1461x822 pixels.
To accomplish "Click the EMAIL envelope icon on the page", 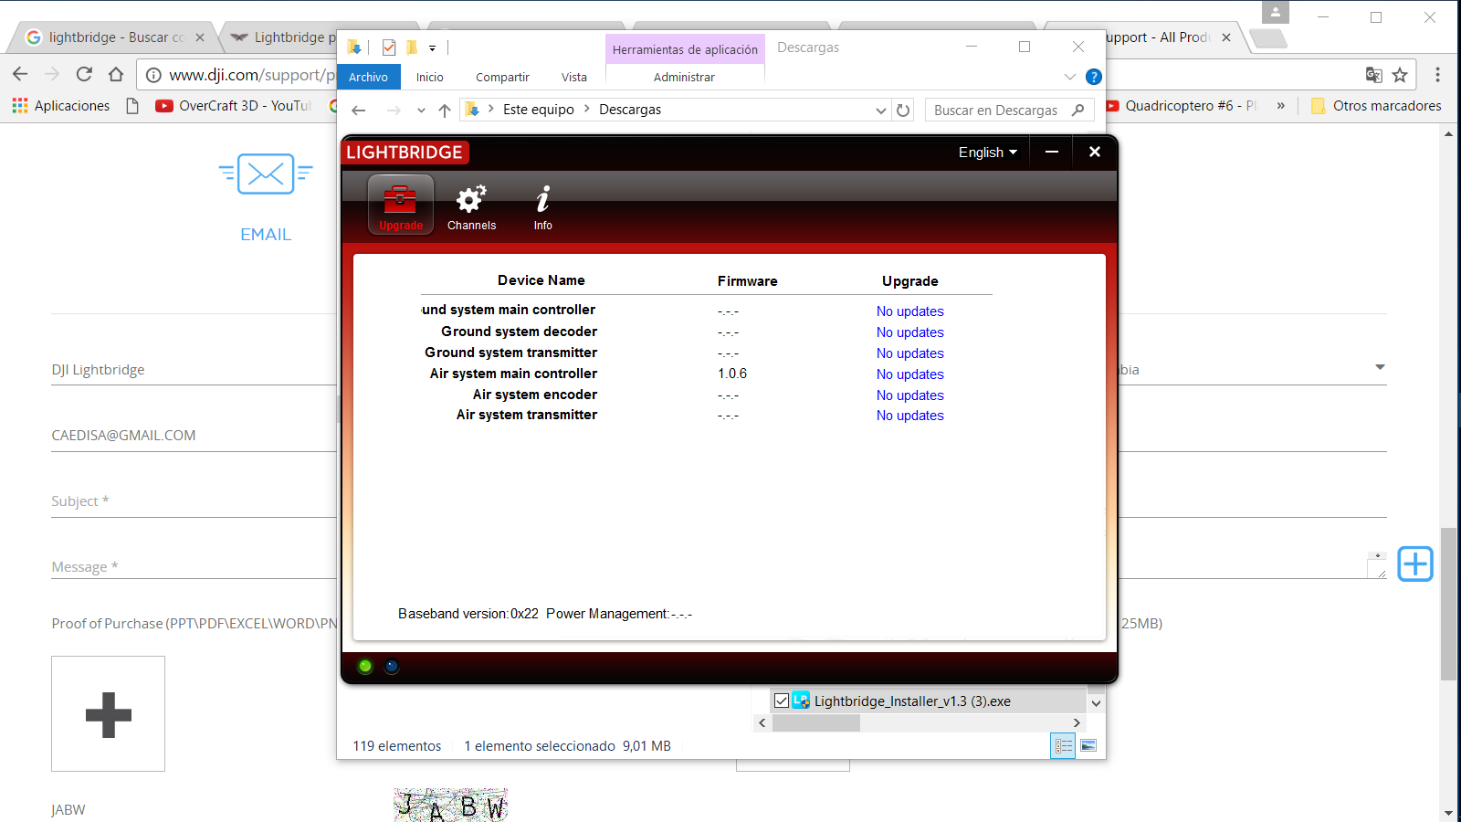I will (266, 174).
